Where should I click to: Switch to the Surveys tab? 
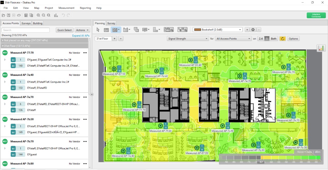[x=26, y=23]
